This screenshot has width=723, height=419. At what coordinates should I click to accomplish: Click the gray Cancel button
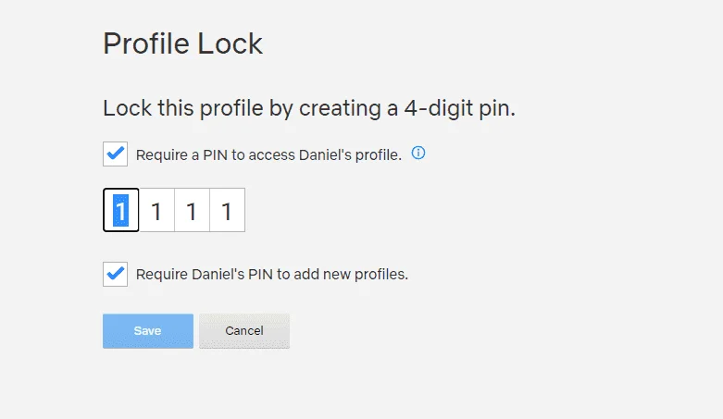244,331
